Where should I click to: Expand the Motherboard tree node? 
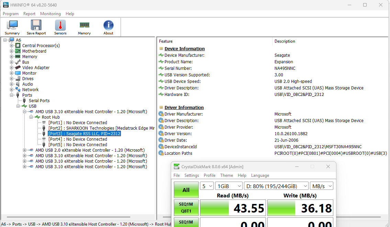click(x=11, y=51)
